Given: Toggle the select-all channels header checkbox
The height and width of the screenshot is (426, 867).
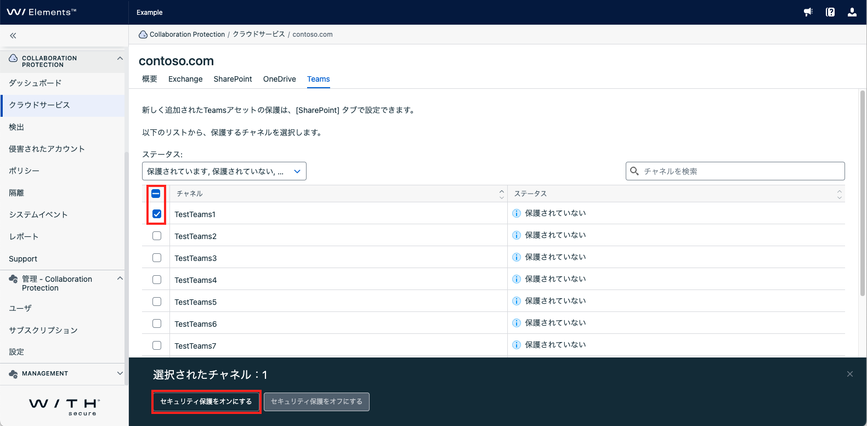Looking at the screenshot, I should [156, 194].
